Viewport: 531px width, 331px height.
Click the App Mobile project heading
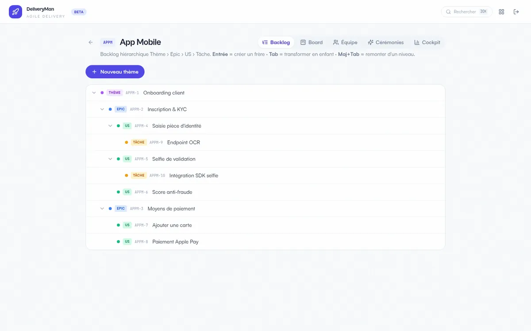pos(140,42)
